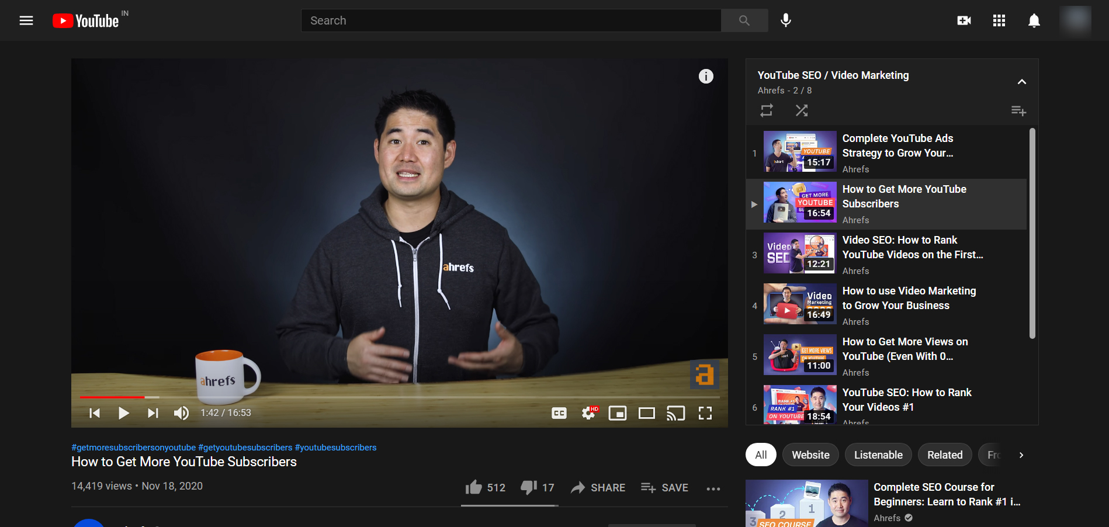Screen dimensions: 1109x527
Task: Open the player settings gear
Action: tap(589, 413)
